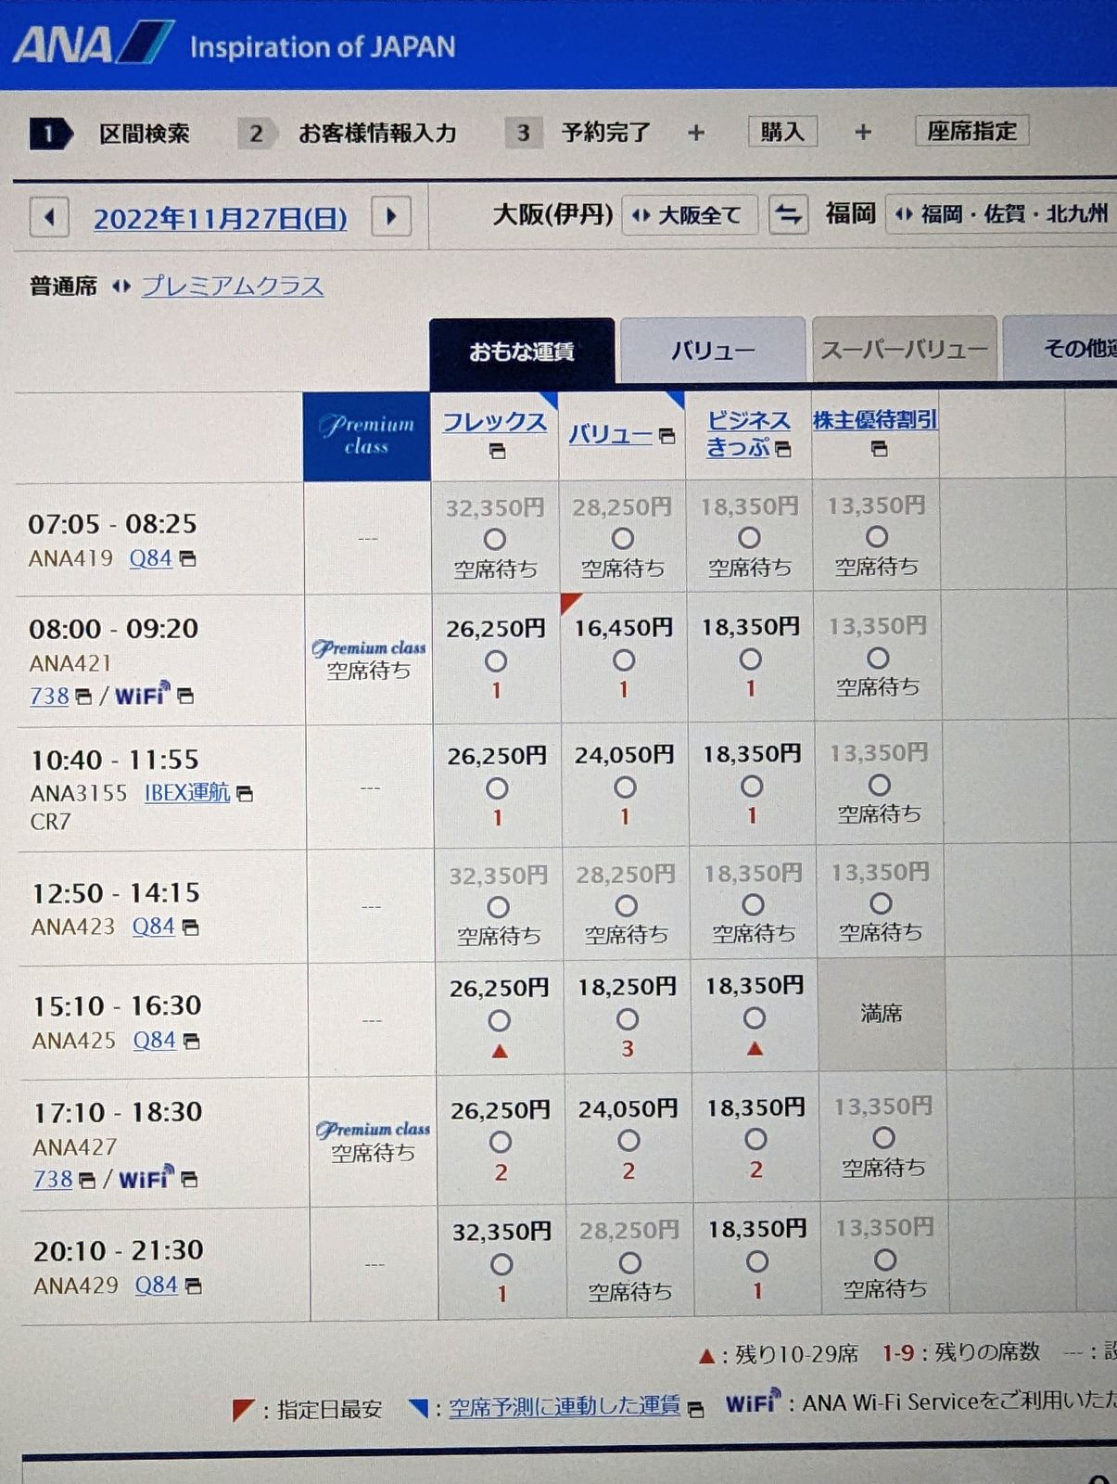Click 区間検索 step one label
The image size is (1117, 1484).
[145, 134]
